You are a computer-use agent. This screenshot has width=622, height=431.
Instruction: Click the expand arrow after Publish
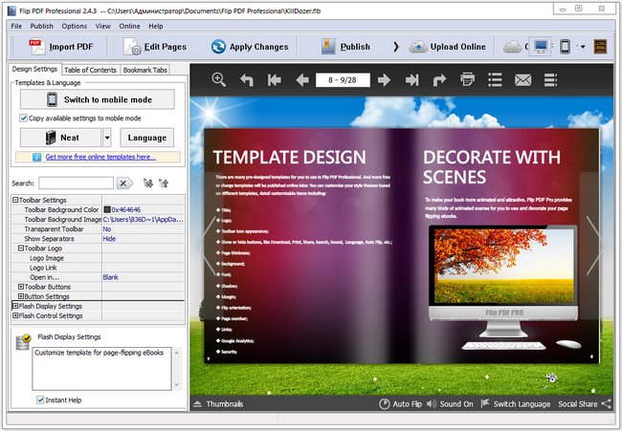pos(396,47)
